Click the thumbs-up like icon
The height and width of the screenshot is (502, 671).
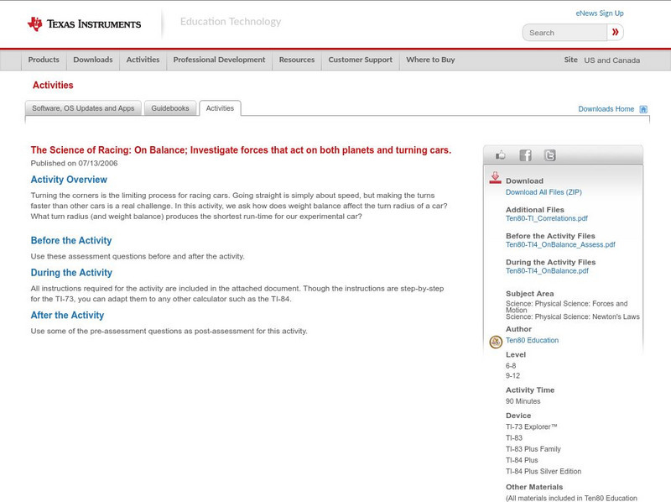[500, 155]
